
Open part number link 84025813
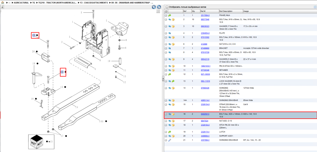click(x=205, y=114)
